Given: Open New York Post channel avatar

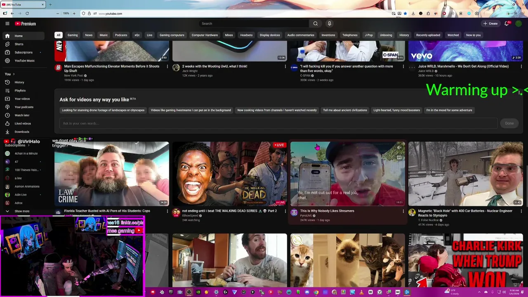Looking at the screenshot, I should [58, 68].
